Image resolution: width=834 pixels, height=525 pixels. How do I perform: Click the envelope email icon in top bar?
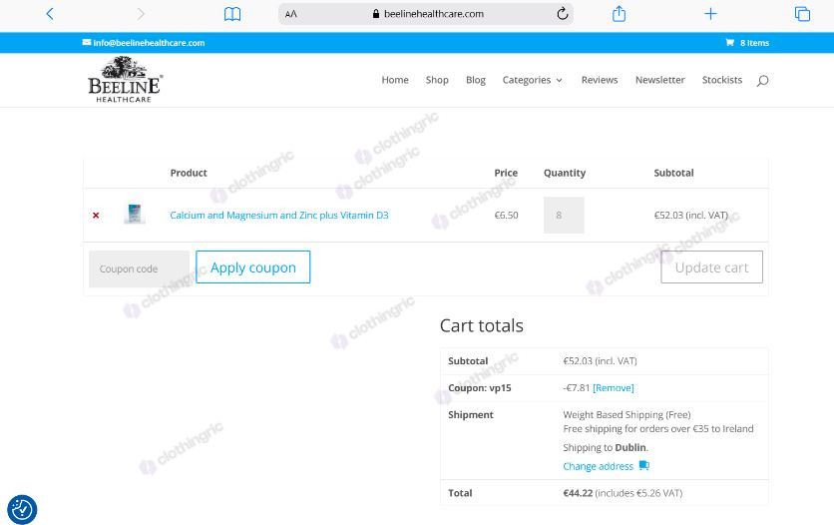[x=86, y=42]
